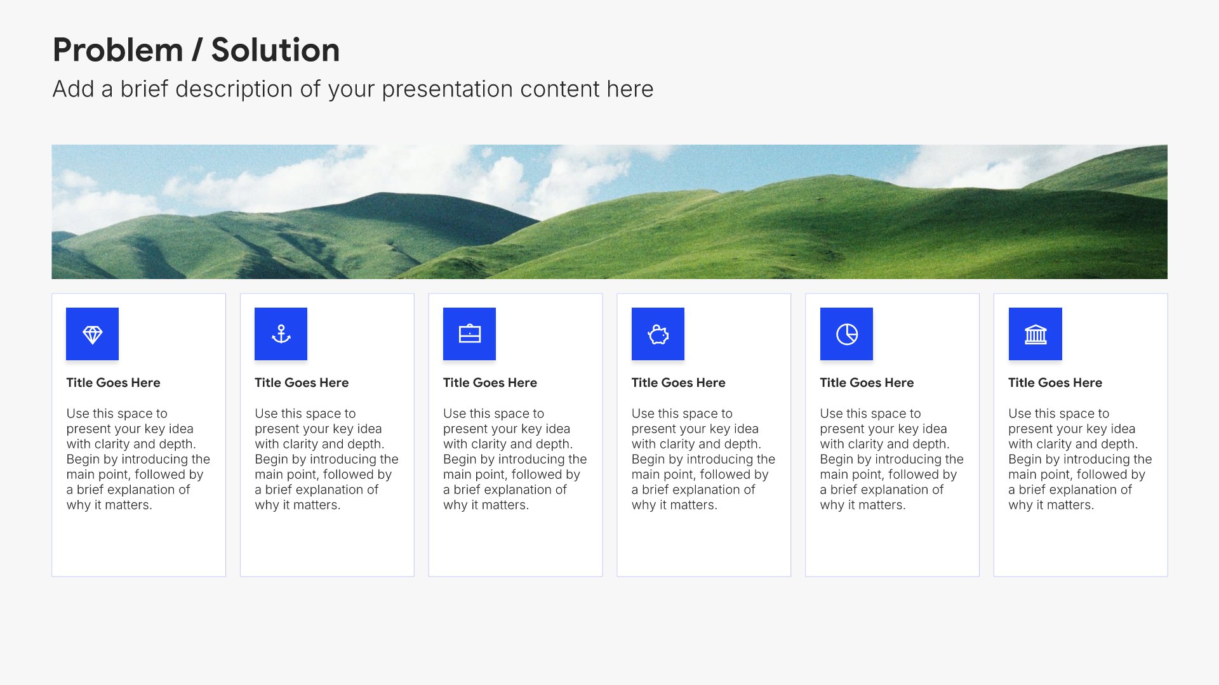Screen dimensions: 1219x685
Task: Click the diamond icon in first card
Action: [92, 334]
